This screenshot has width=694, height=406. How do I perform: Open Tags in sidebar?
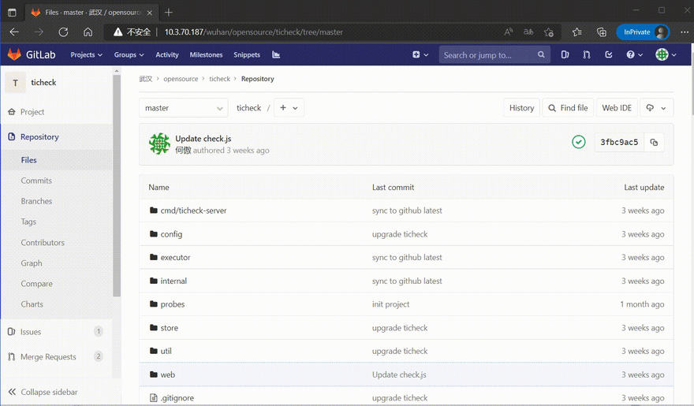coord(28,222)
